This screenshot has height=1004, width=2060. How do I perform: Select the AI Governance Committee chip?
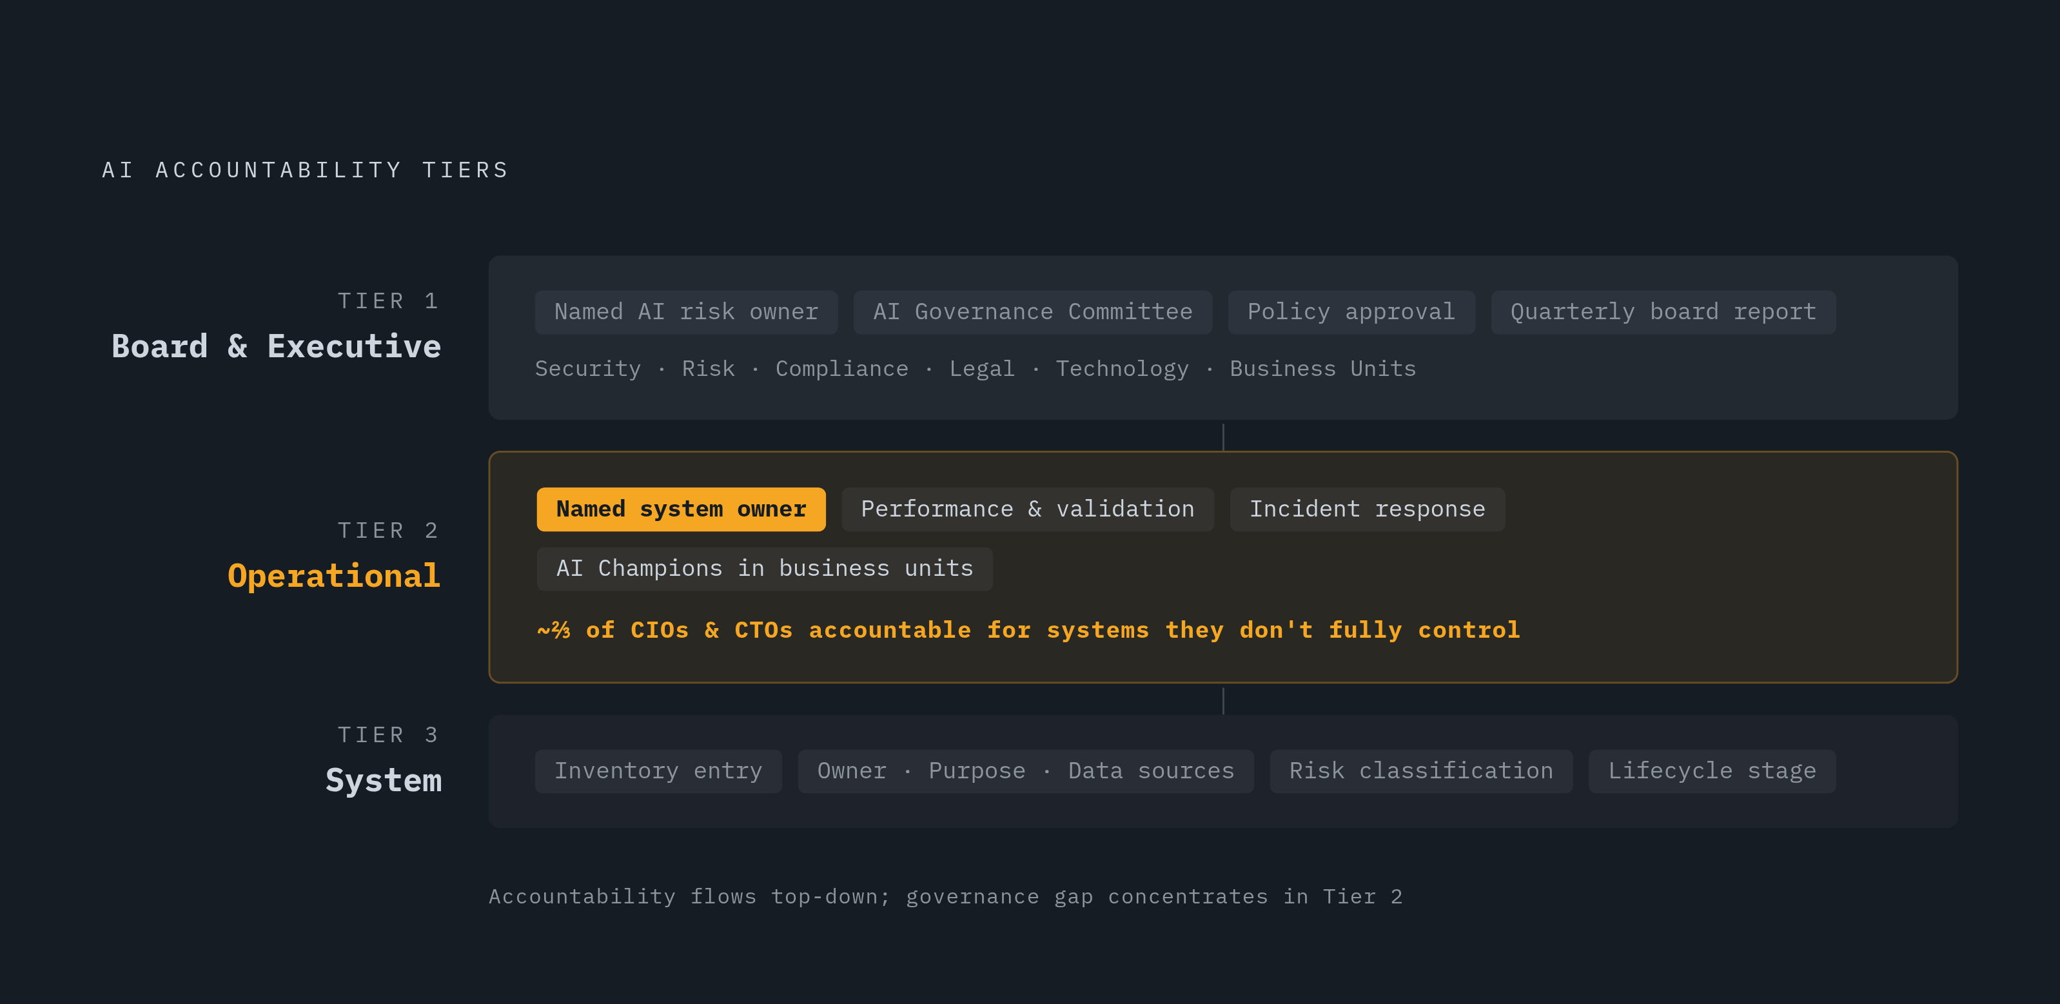click(x=1032, y=312)
